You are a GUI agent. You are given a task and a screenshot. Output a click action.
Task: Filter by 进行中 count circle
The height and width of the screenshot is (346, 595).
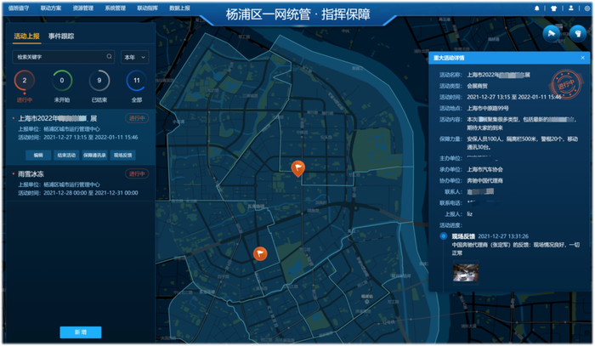25,81
